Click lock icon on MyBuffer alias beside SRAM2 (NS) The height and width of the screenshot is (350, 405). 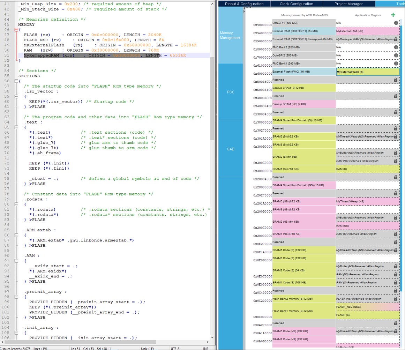coord(396,218)
